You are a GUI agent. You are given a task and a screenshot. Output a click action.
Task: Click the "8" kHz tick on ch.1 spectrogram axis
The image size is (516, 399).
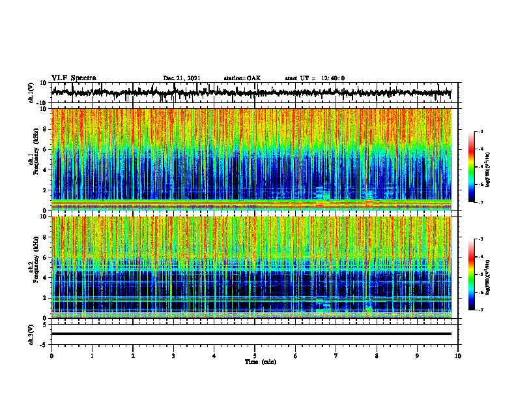45,129
